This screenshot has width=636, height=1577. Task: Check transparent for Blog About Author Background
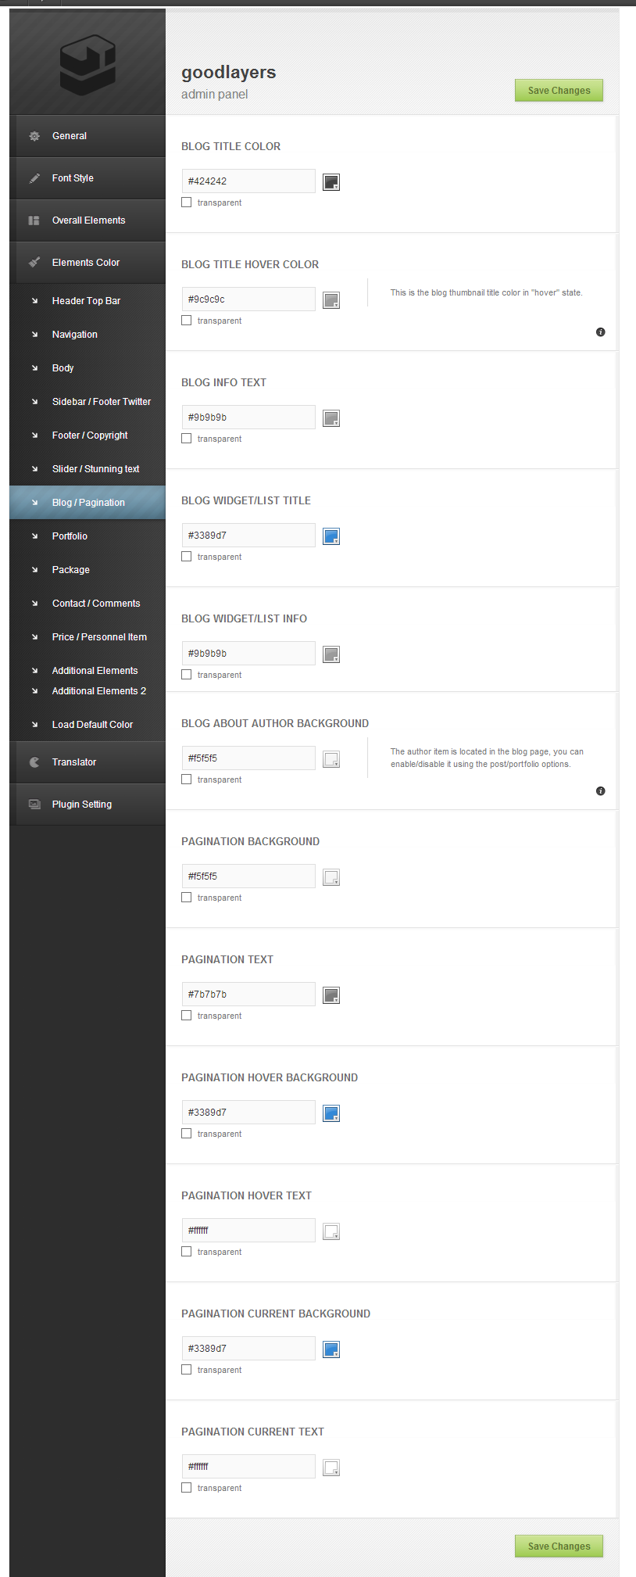point(186,780)
